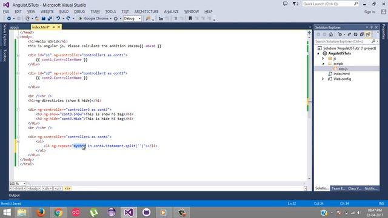The height and width of the screenshot is (218, 388).
Task: Open the ARCHITECTURE menu
Action: [x=146, y=12]
